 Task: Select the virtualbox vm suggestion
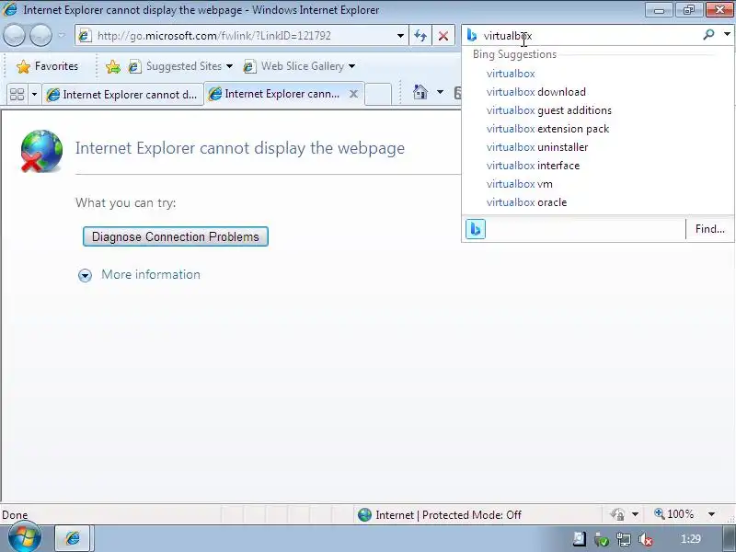coord(519,183)
